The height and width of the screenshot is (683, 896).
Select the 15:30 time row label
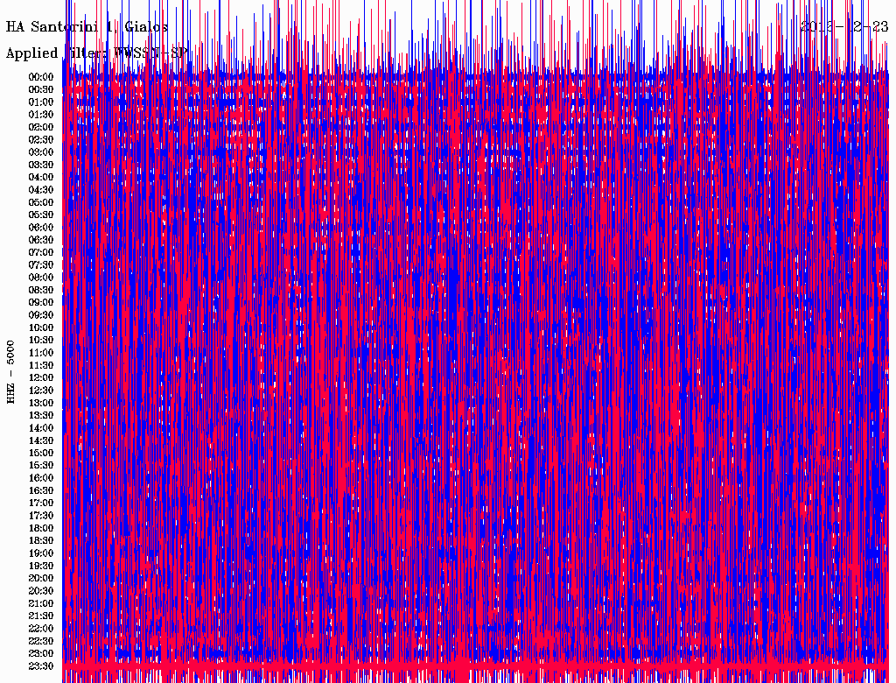coord(41,466)
